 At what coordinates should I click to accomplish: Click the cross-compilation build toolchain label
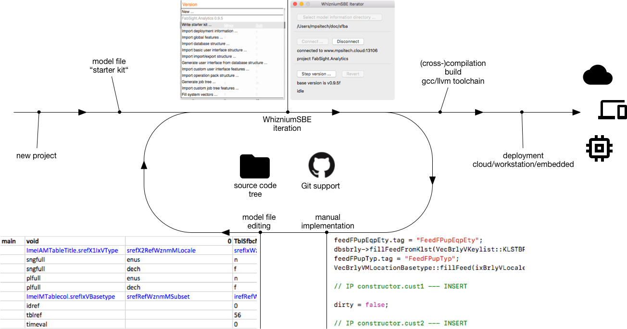point(453,72)
